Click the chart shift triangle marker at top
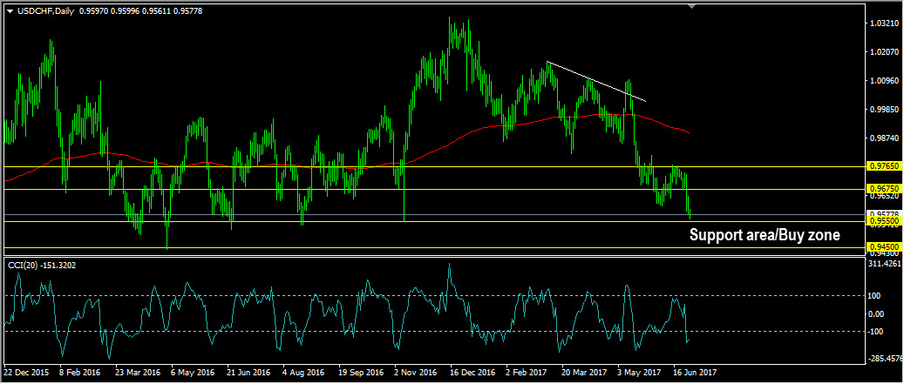Image resolution: width=904 pixels, height=384 pixels. click(691, 7)
